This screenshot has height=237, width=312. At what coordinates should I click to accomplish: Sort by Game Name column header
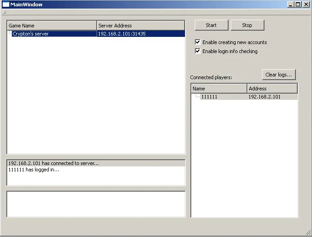(x=52, y=26)
